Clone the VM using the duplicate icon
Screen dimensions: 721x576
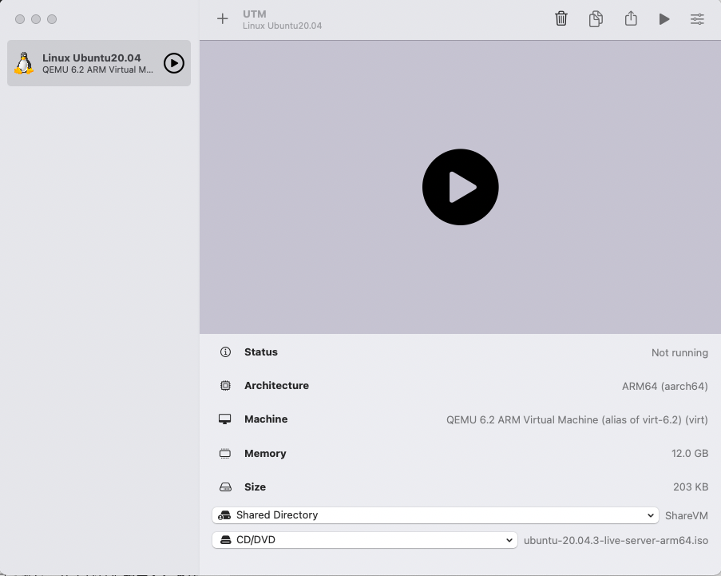596,19
